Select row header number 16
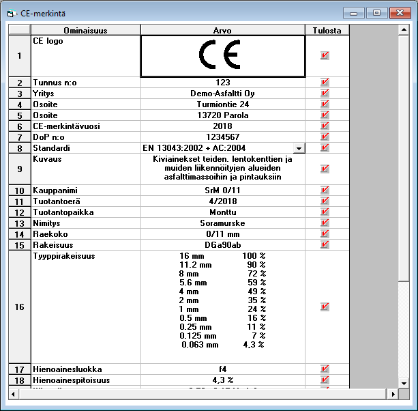Viewport: 418px width, 411px height. click(20, 307)
